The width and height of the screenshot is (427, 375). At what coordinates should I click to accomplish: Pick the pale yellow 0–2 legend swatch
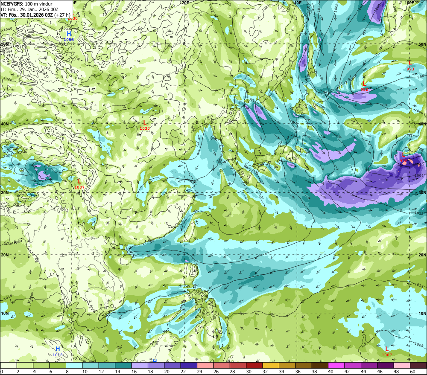pyautogui.click(x=9, y=365)
